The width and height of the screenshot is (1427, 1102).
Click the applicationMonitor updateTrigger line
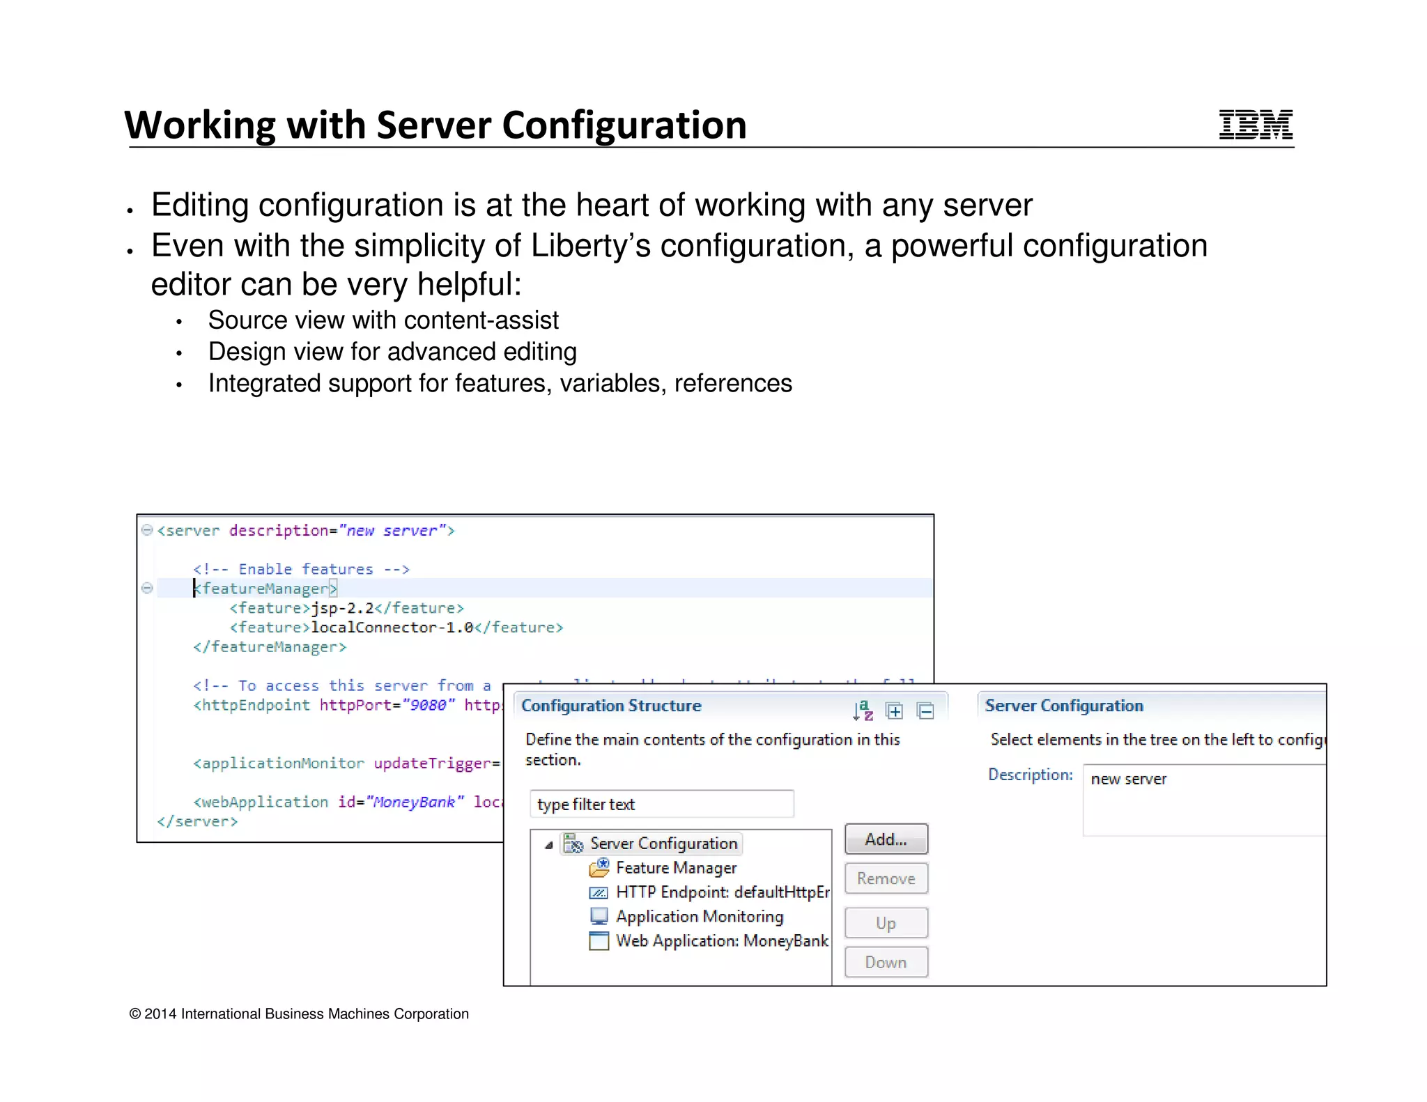[347, 763]
